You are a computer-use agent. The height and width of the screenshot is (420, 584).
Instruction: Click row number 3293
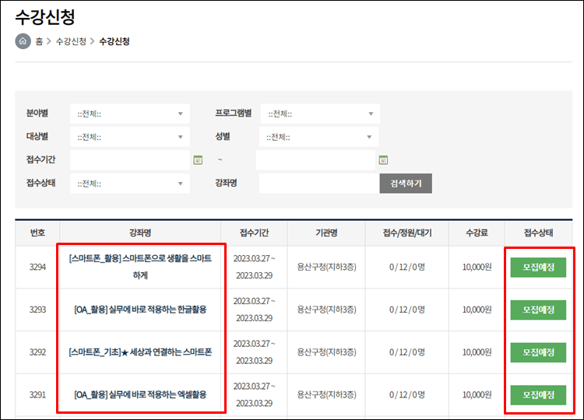pos(37,310)
